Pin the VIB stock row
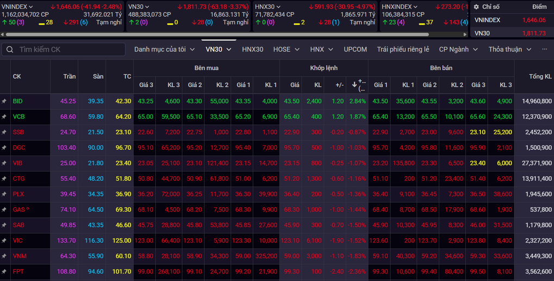 (x=4, y=163)
